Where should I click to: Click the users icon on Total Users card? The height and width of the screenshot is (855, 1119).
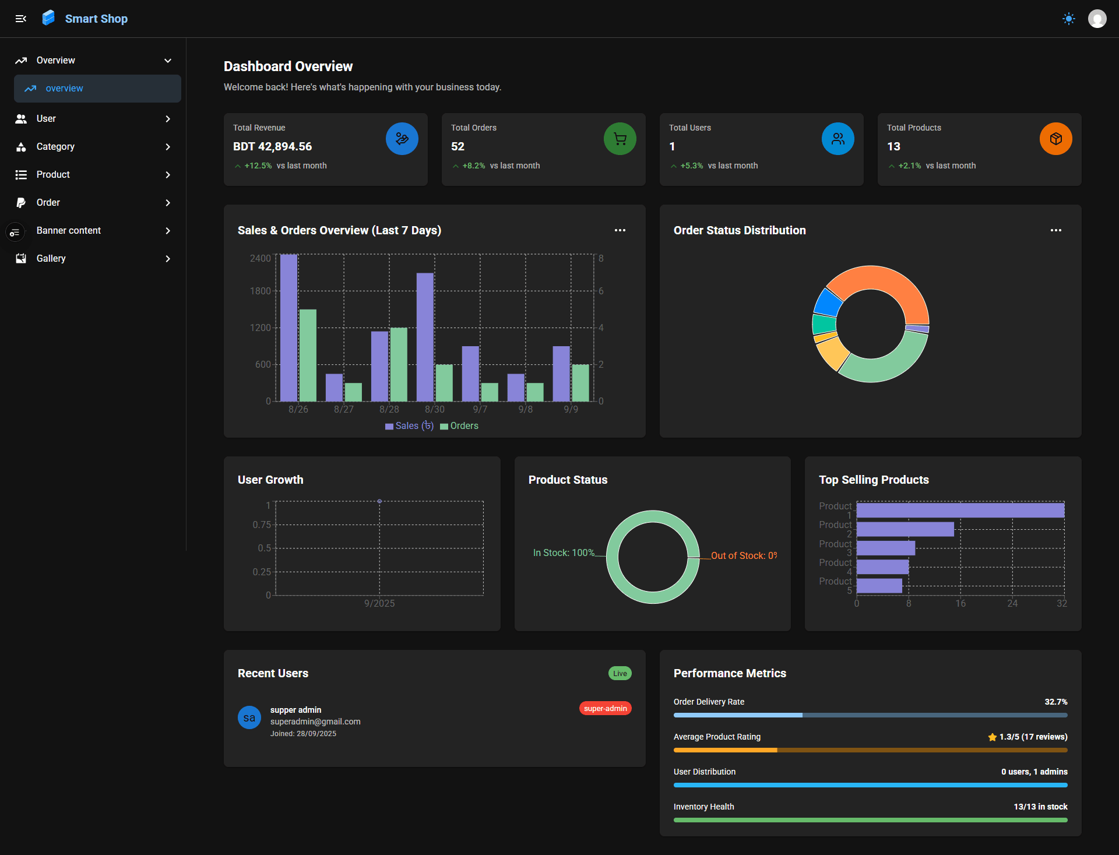point(838,139)
